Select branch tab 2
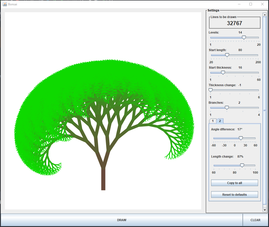The image size is (269, 227). (220, 121)
